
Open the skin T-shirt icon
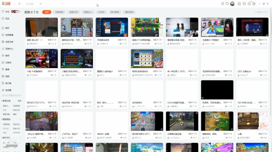pos(244,4)
